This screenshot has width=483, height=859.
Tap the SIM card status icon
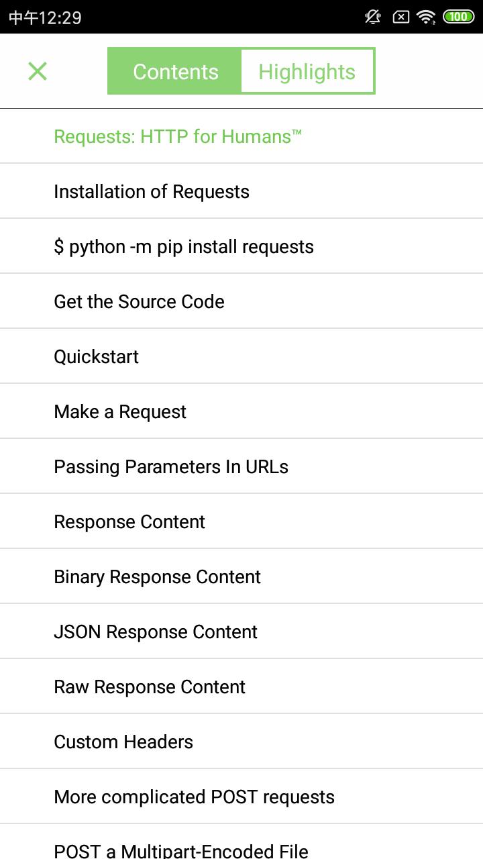point(400,17)
